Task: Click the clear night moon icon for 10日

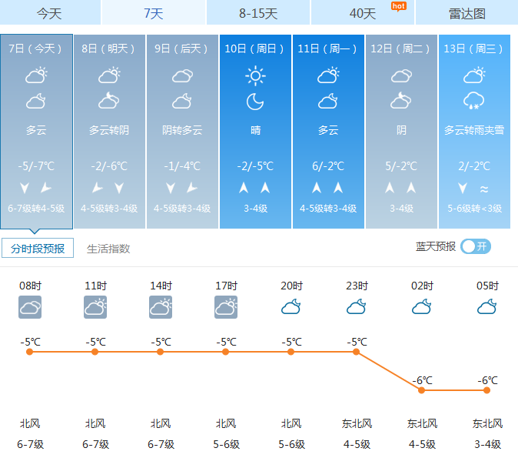Action: click(x=255, y=102)
